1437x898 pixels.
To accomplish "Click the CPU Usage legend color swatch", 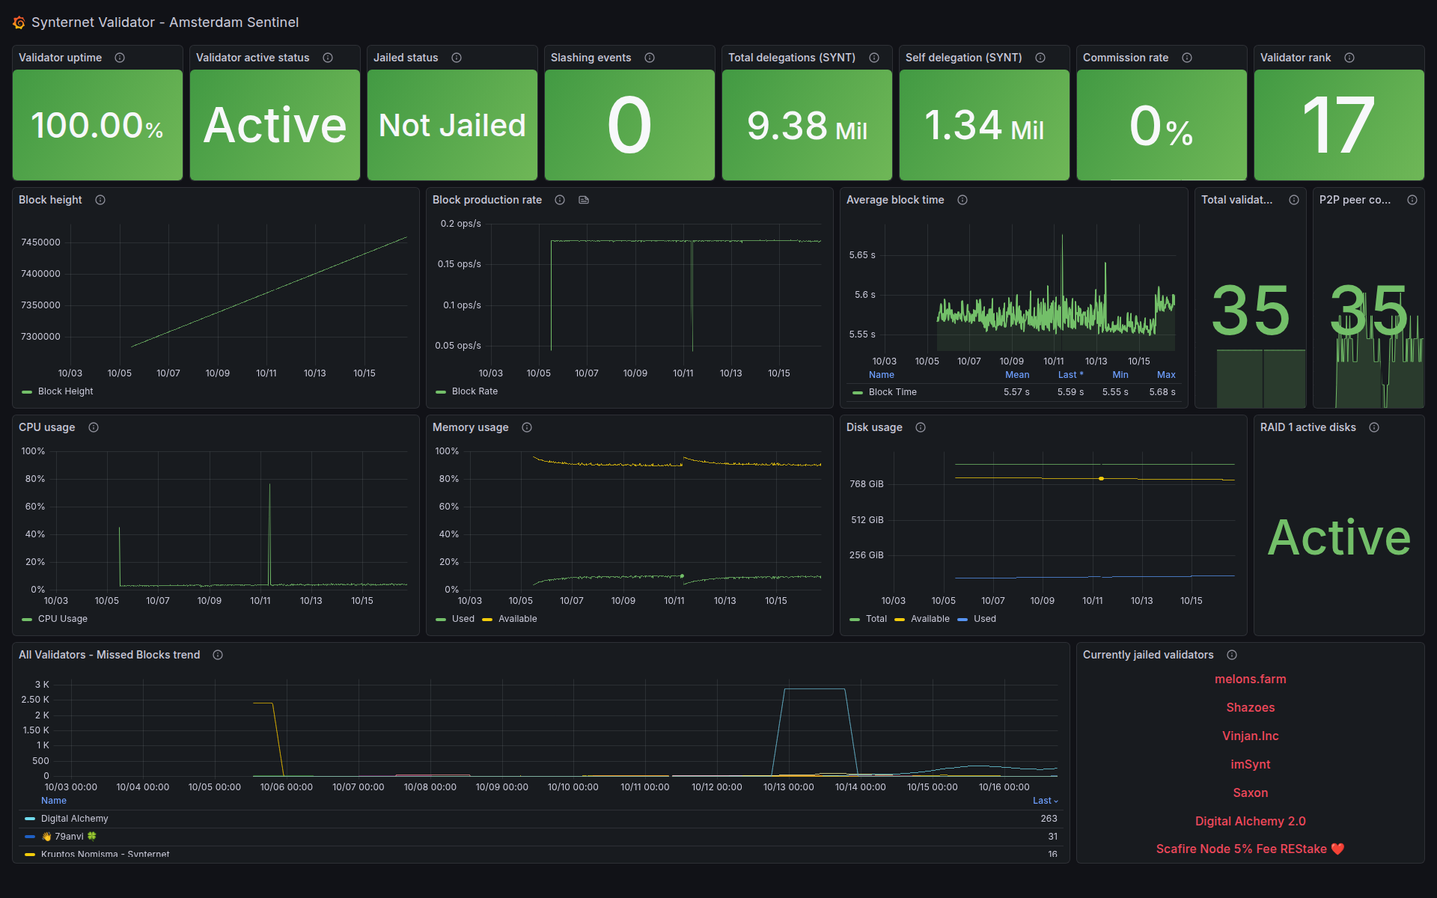I will point(27,620).
